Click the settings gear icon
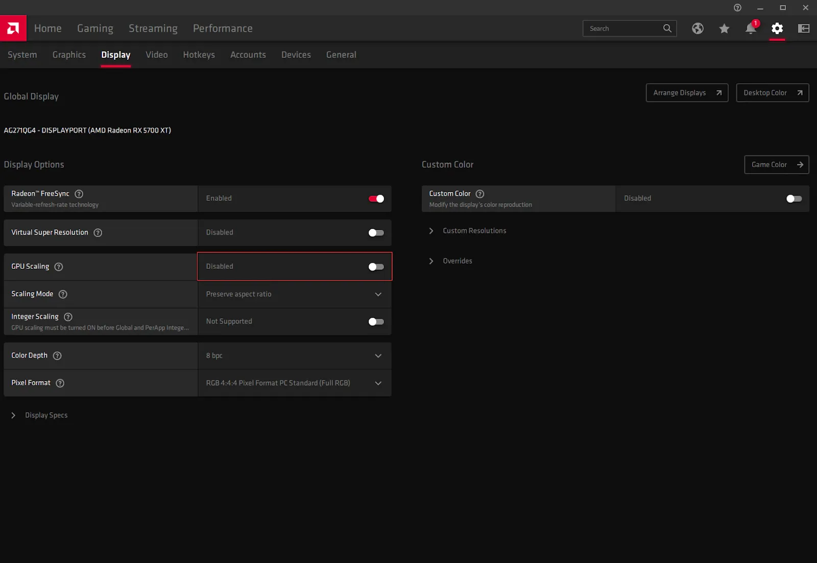 tap(777, 29)
